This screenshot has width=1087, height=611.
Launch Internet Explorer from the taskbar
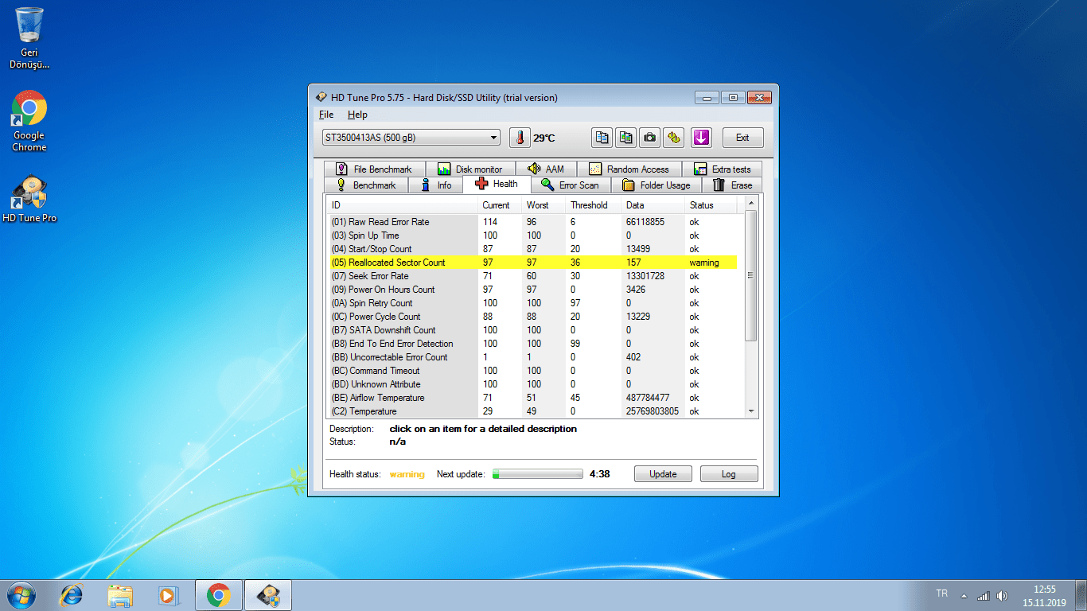coord(72,595)
